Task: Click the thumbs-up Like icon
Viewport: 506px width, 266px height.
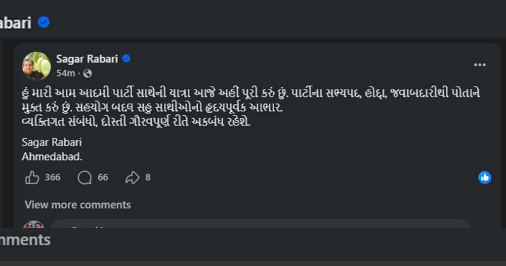Action: [32, 177]
